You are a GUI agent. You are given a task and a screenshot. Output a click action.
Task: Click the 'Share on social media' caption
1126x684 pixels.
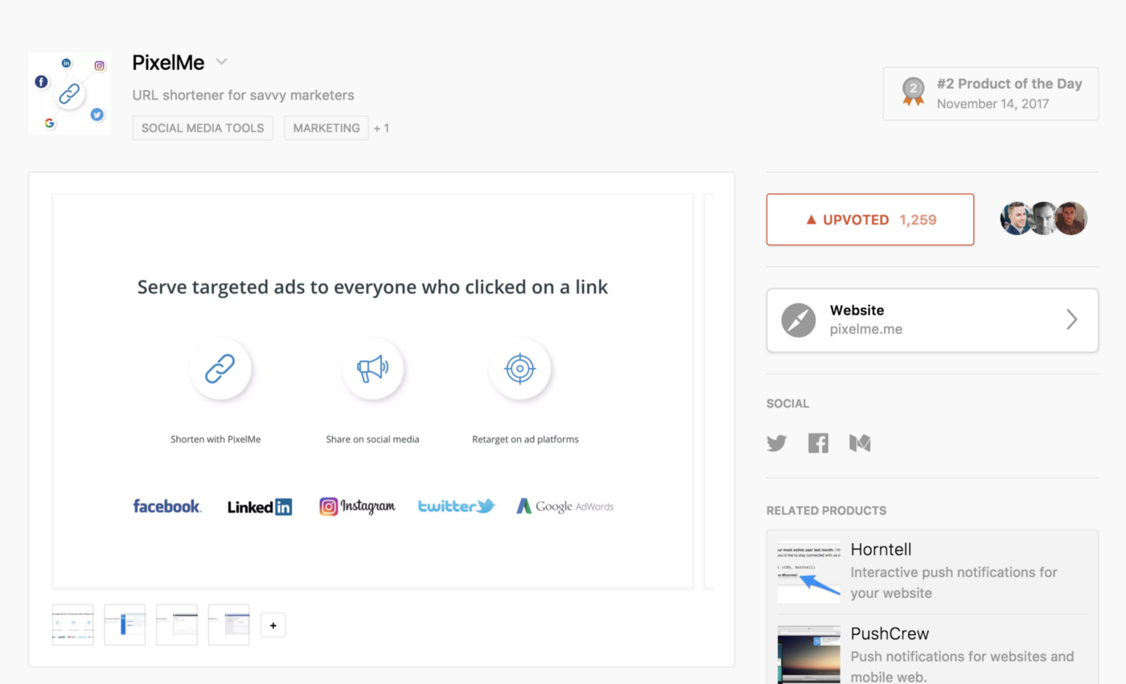tap(372, 439)
